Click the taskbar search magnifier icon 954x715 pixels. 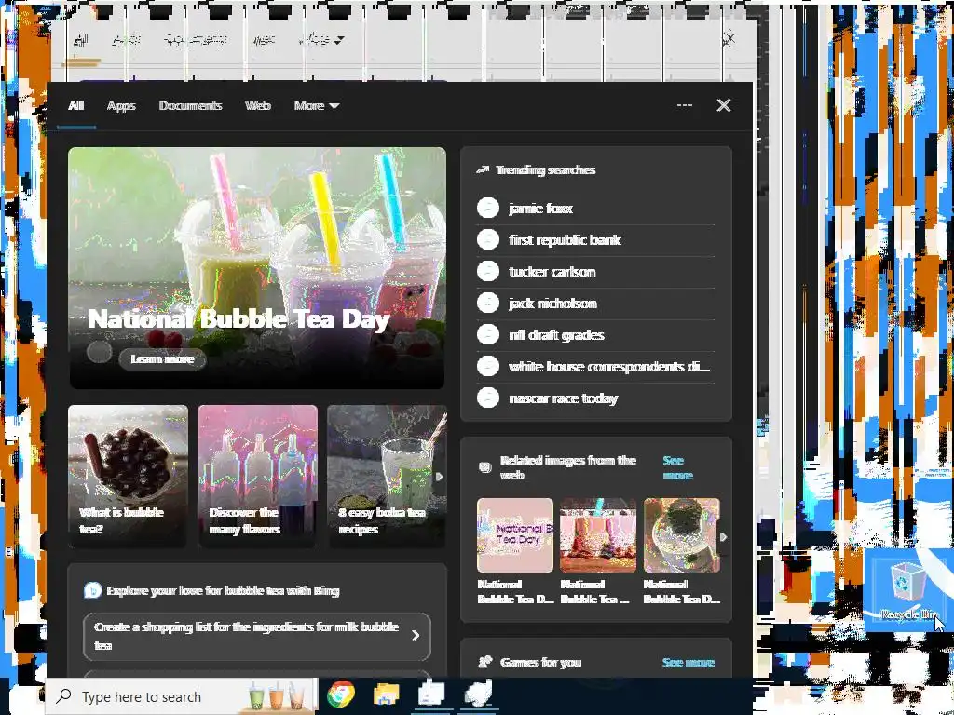click(x=63, y=696)
